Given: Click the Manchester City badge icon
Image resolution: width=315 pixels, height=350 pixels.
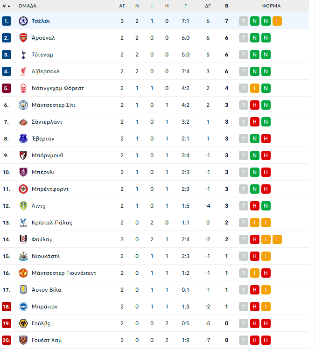Looking at the screenshot, I should coord(23,105).
